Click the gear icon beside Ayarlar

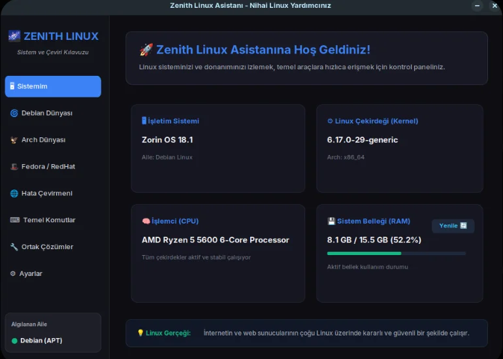[13, 273]
